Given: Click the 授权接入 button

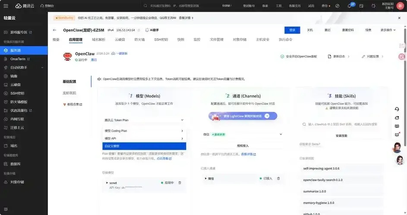Looking at the screenshot, I should pos(243,146).
